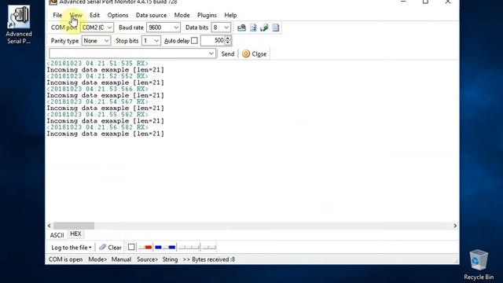Open the Help menu
503x283 pixels.
pos(230,15)
